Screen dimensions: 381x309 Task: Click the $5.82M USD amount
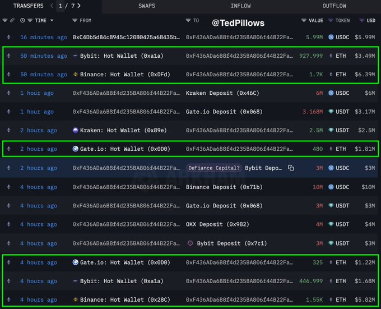point(365,300)
